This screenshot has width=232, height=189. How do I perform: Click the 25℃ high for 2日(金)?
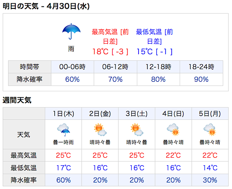100,155
